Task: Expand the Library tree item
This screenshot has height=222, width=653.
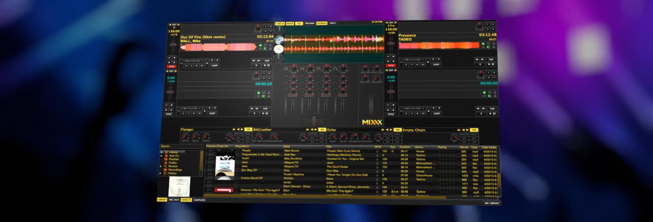Action: pyautogui.click(x=161, y=152)
